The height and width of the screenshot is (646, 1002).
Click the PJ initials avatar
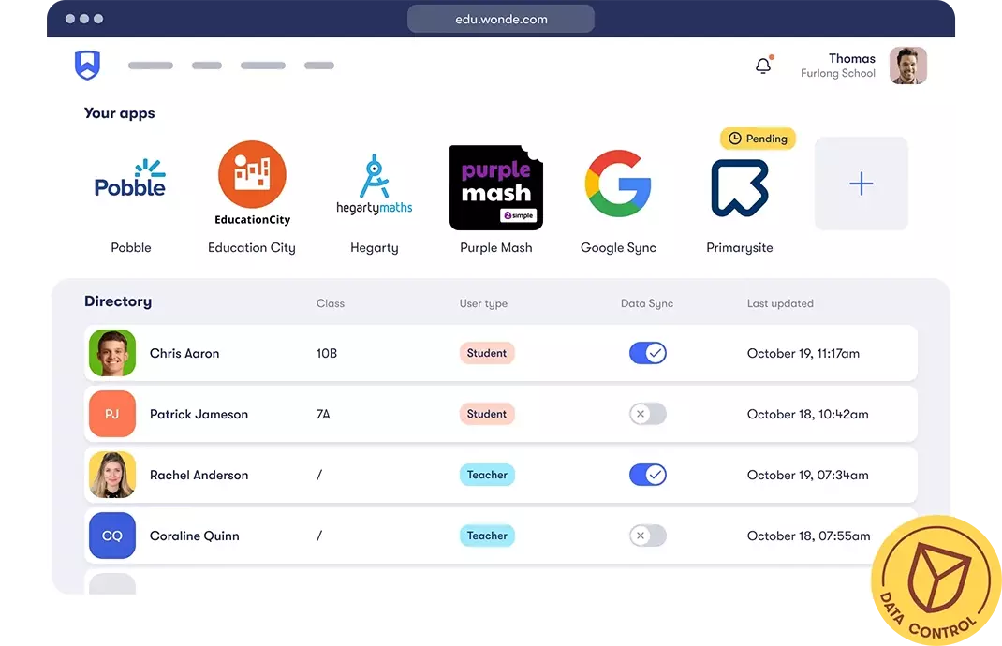tap(112, 414)
